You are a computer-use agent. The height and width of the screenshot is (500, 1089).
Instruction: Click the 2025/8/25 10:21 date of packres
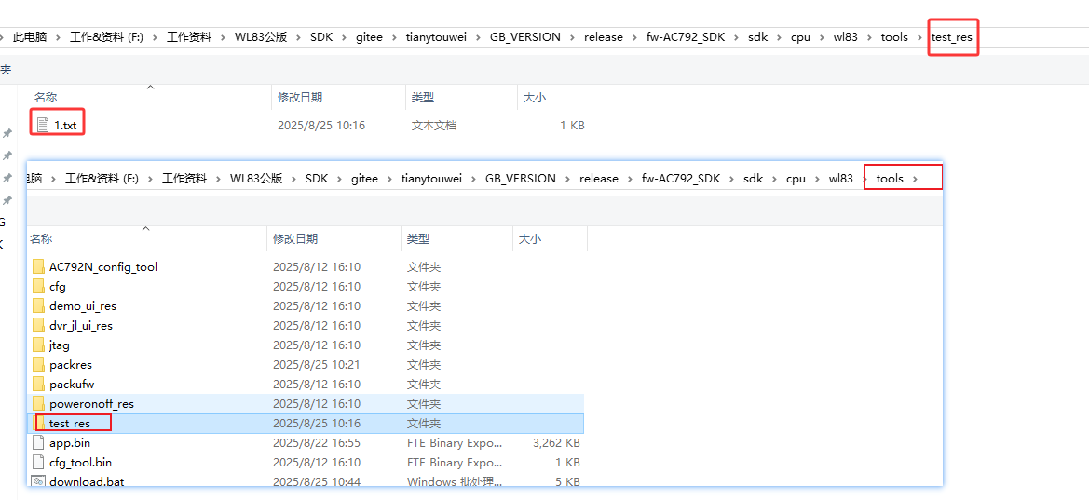pos(317,364)
